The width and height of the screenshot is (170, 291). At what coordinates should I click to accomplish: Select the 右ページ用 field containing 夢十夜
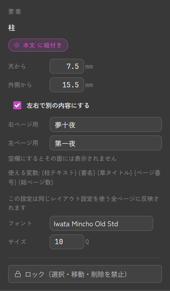click(x=106, y=124)
